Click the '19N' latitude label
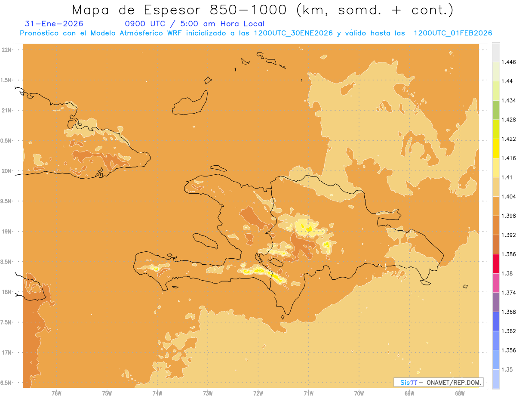Screen dimensions: 516x399 [x=7, y=232]
